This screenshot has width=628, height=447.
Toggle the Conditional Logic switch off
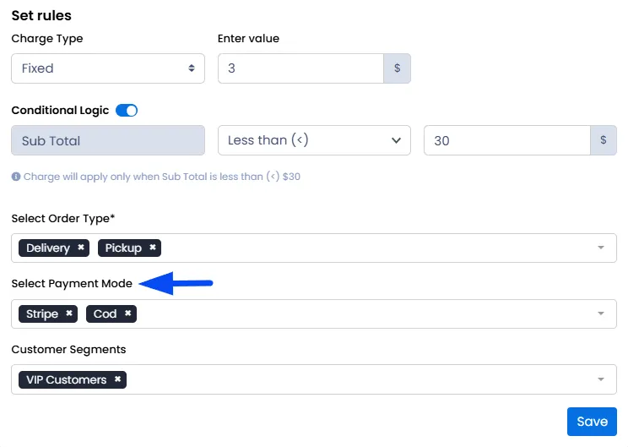[127, 110]
